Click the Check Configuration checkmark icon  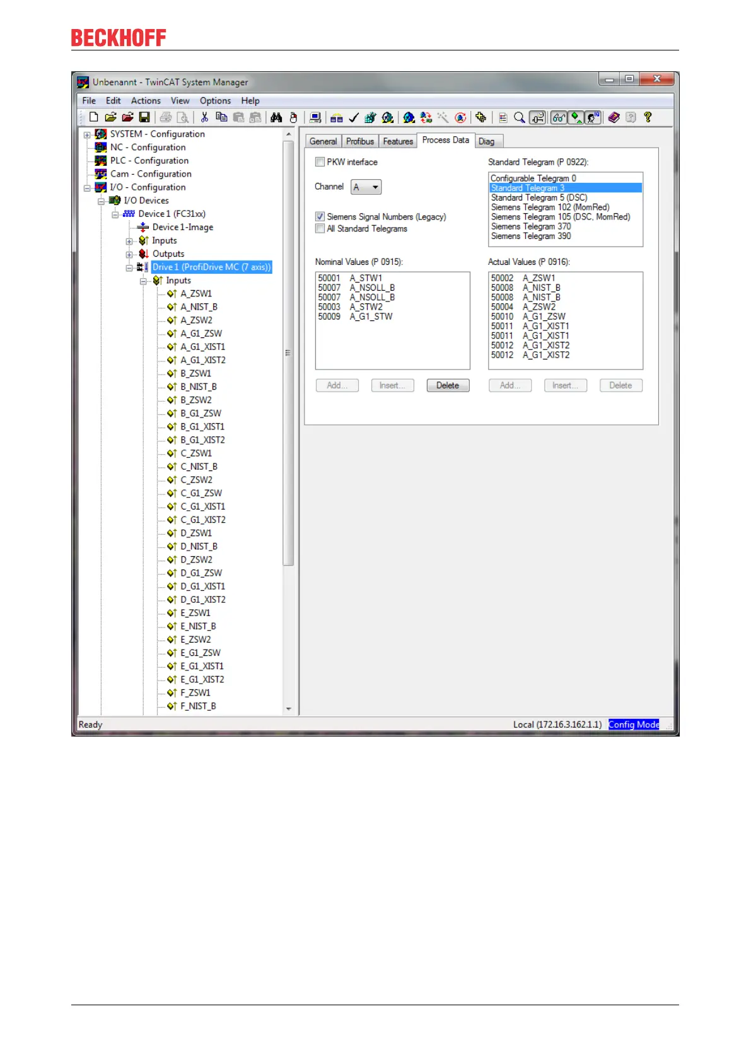pyautogui.click(x=354, y=117)
